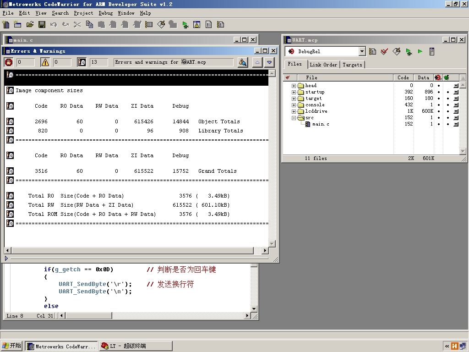Click the last settings icon in main toolbar
Viewport: 469px width, 352px height.
pos(221,25)
